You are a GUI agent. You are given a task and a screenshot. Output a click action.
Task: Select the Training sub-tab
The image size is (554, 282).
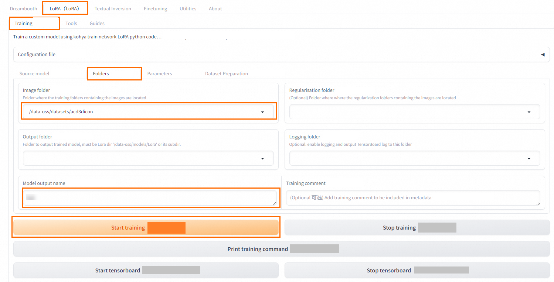[24, 23]
